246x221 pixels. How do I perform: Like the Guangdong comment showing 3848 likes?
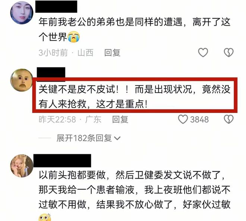tap(183, 119)
